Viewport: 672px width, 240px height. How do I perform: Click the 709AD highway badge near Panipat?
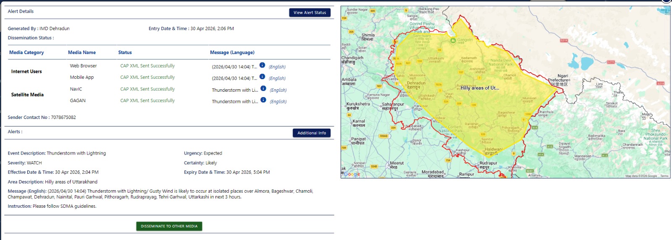(383, 136)
